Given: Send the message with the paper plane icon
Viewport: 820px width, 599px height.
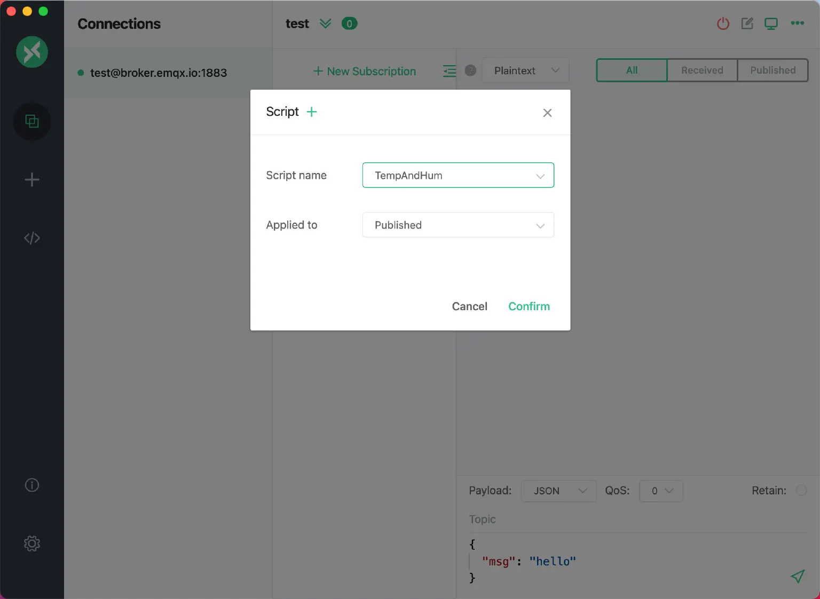Looking at the screenshot, I should (x=798, y=576).
